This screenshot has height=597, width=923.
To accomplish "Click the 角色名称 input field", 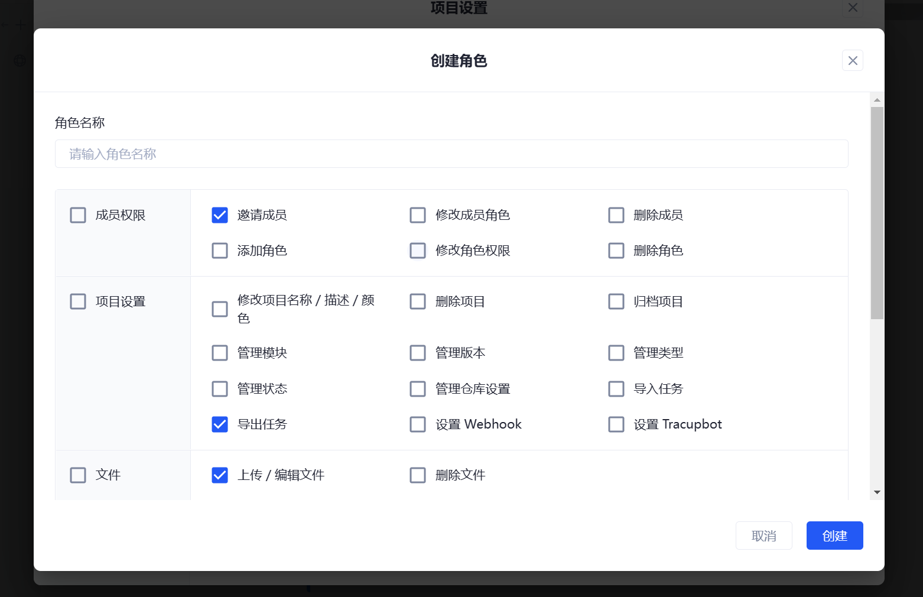I will (451, 154).
